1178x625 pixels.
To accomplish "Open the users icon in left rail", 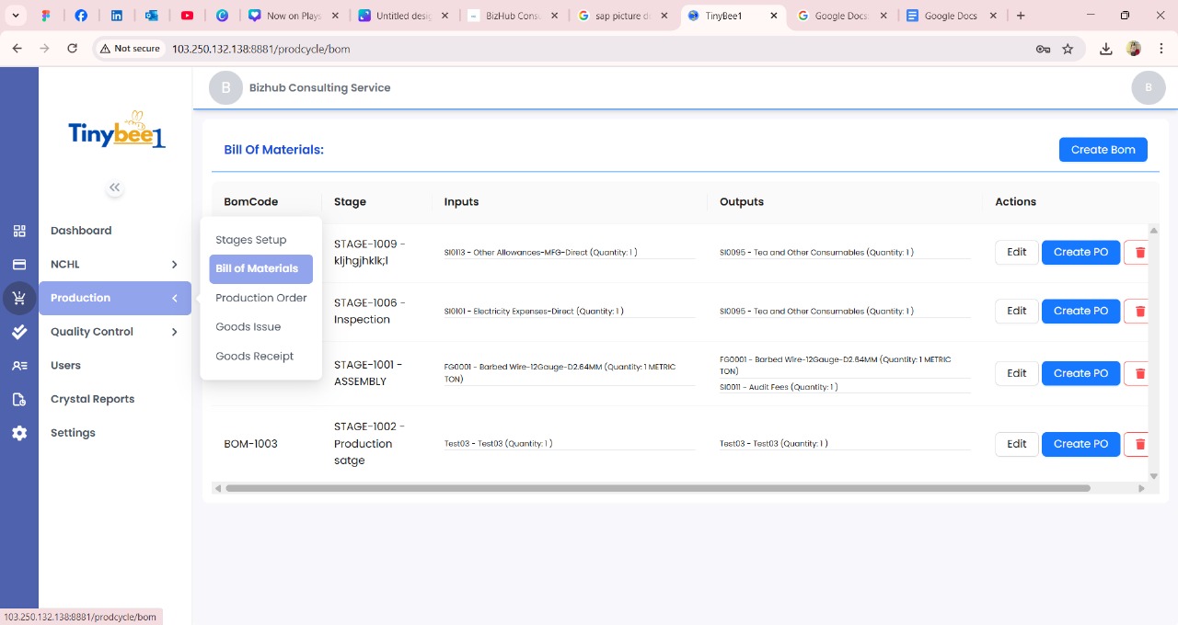I will click(19, 366).
